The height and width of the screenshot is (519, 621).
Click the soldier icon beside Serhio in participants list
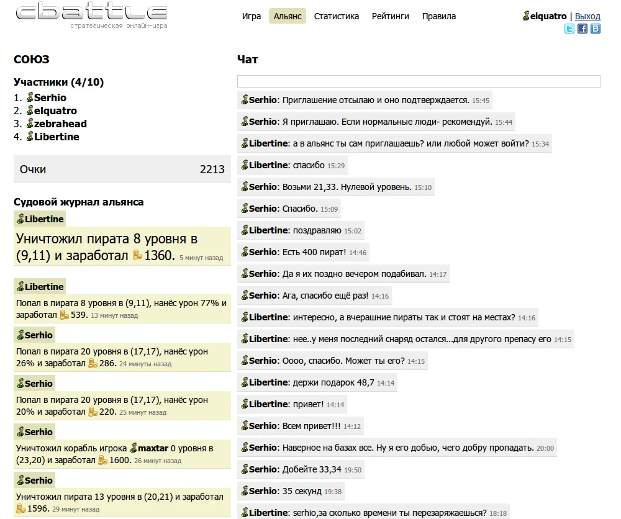click(29, 97)
